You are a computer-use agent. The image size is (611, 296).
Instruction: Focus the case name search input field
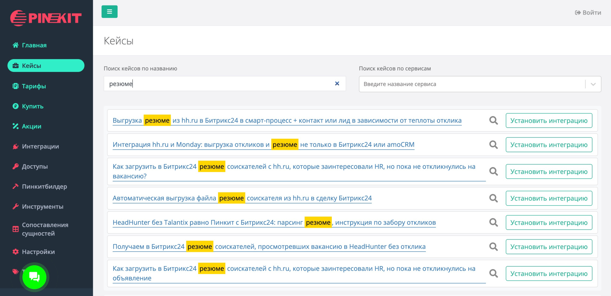click(x=218, y=84)
